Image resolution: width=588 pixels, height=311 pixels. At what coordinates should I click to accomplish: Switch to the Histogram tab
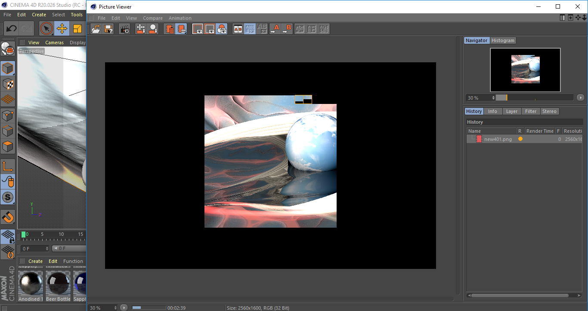click(x=503, y=40)
